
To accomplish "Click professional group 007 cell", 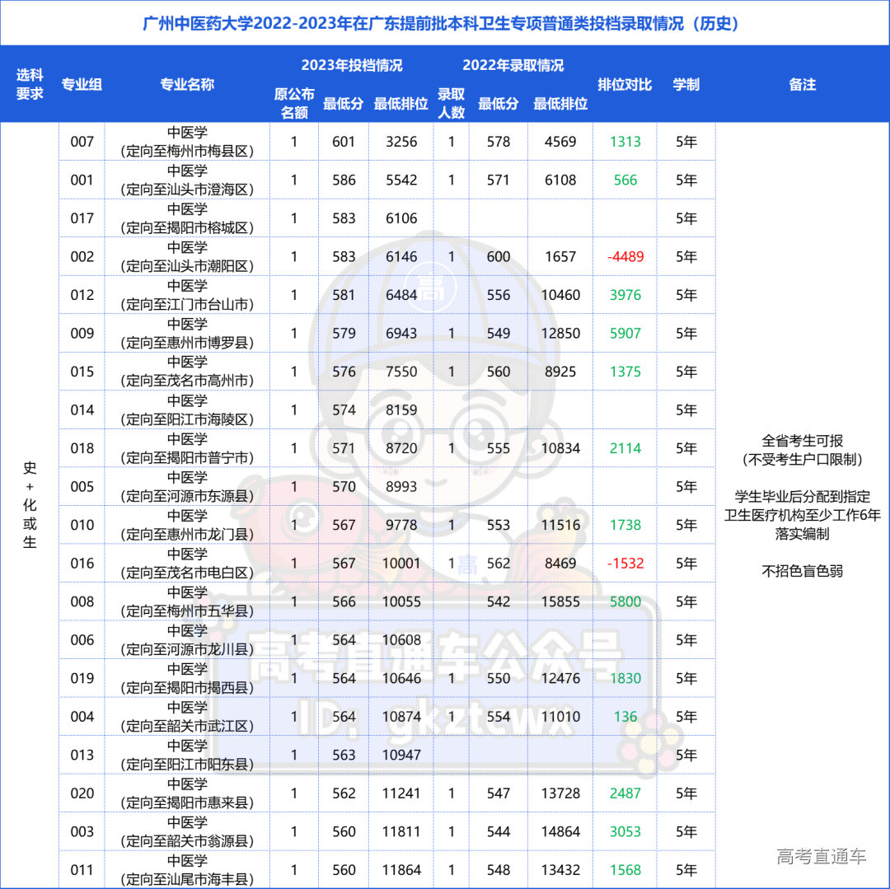I will [82, 141].
